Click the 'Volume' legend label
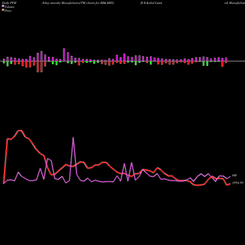 click(9, 7)
